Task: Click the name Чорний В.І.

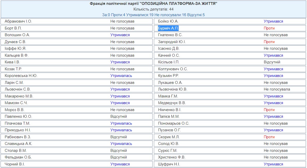Action: click(x=15, y=164)
